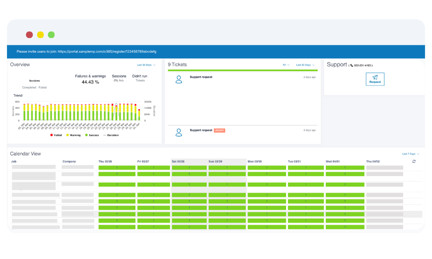Toggle the red Failed legend marker

point(51,135)
